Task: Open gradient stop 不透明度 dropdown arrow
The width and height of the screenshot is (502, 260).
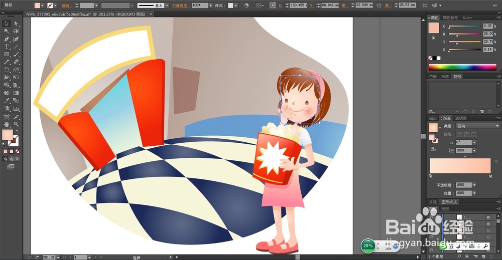Action: click(x=474, y=185)
